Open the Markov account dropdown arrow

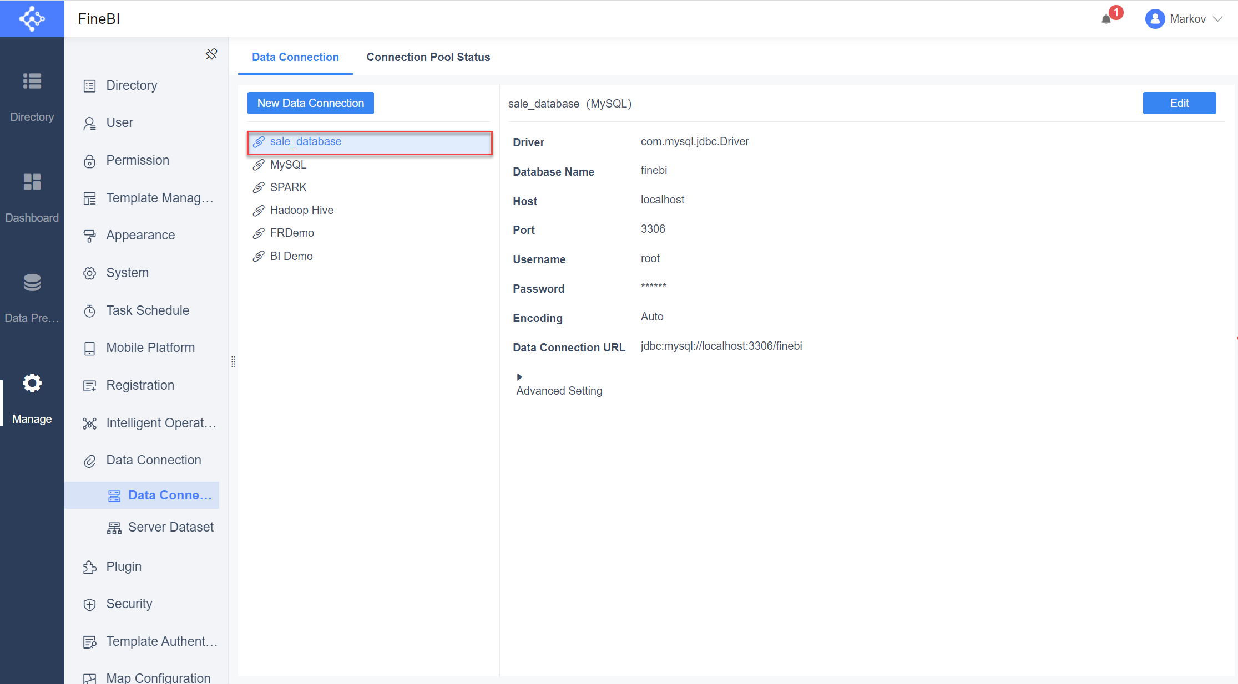click(x=1218, y=19)
